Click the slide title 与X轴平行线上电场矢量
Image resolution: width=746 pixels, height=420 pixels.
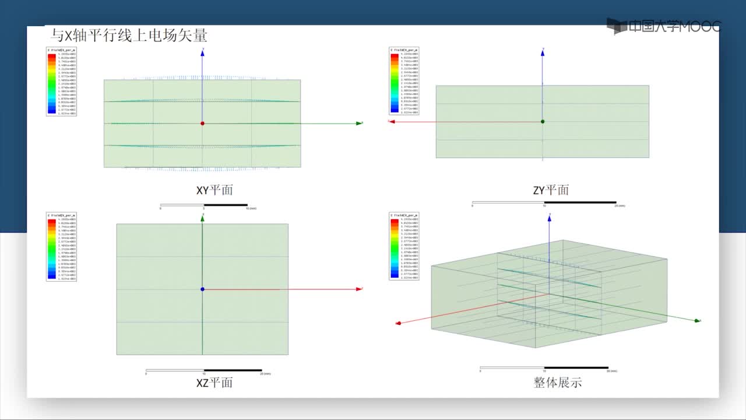[x=129, y=36]
